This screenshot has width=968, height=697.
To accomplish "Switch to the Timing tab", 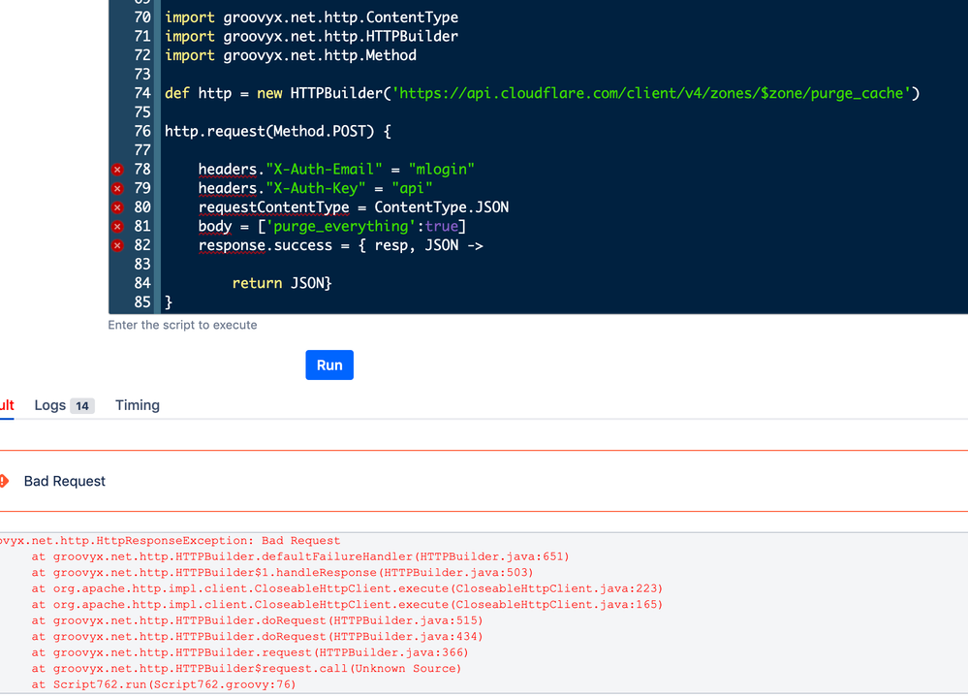I will point(137,405).
